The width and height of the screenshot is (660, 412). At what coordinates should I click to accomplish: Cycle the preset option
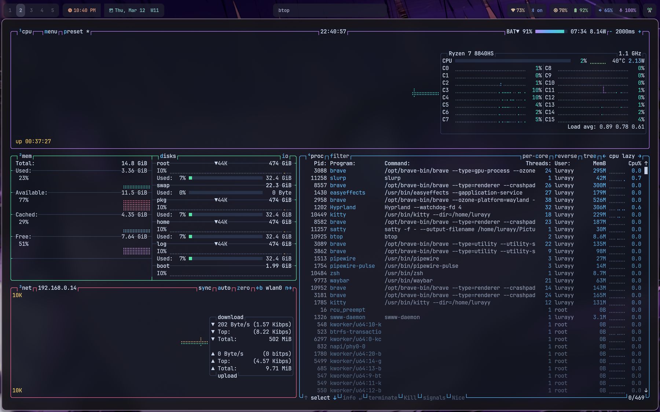click(x=77, y=31)
